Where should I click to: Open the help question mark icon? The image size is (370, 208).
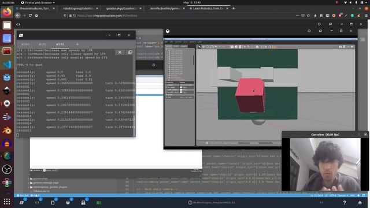pyautogui.click(x=345, y=203)
